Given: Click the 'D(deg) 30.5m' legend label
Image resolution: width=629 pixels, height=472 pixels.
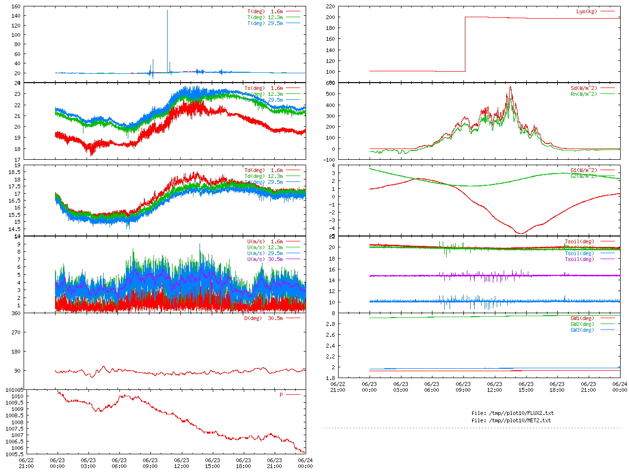Looking at the screenshot, I should pyautogui.click(x=263, y=318).
